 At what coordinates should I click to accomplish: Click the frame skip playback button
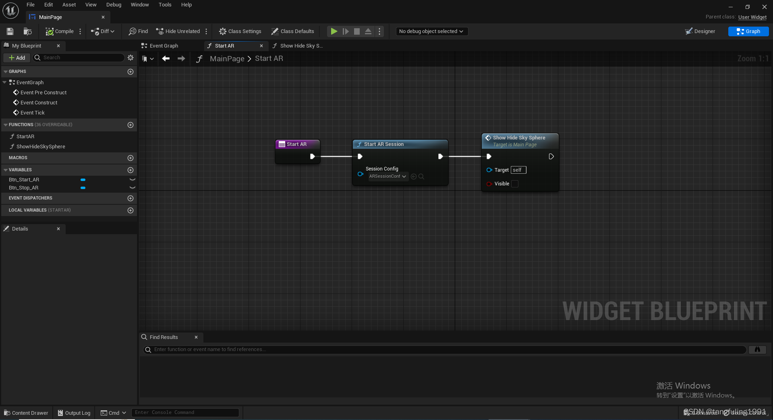coord(346,31)
